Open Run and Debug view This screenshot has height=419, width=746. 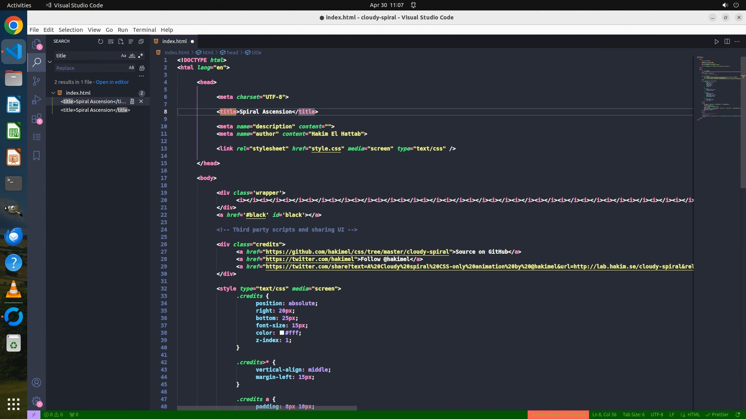tap(37, 100)
